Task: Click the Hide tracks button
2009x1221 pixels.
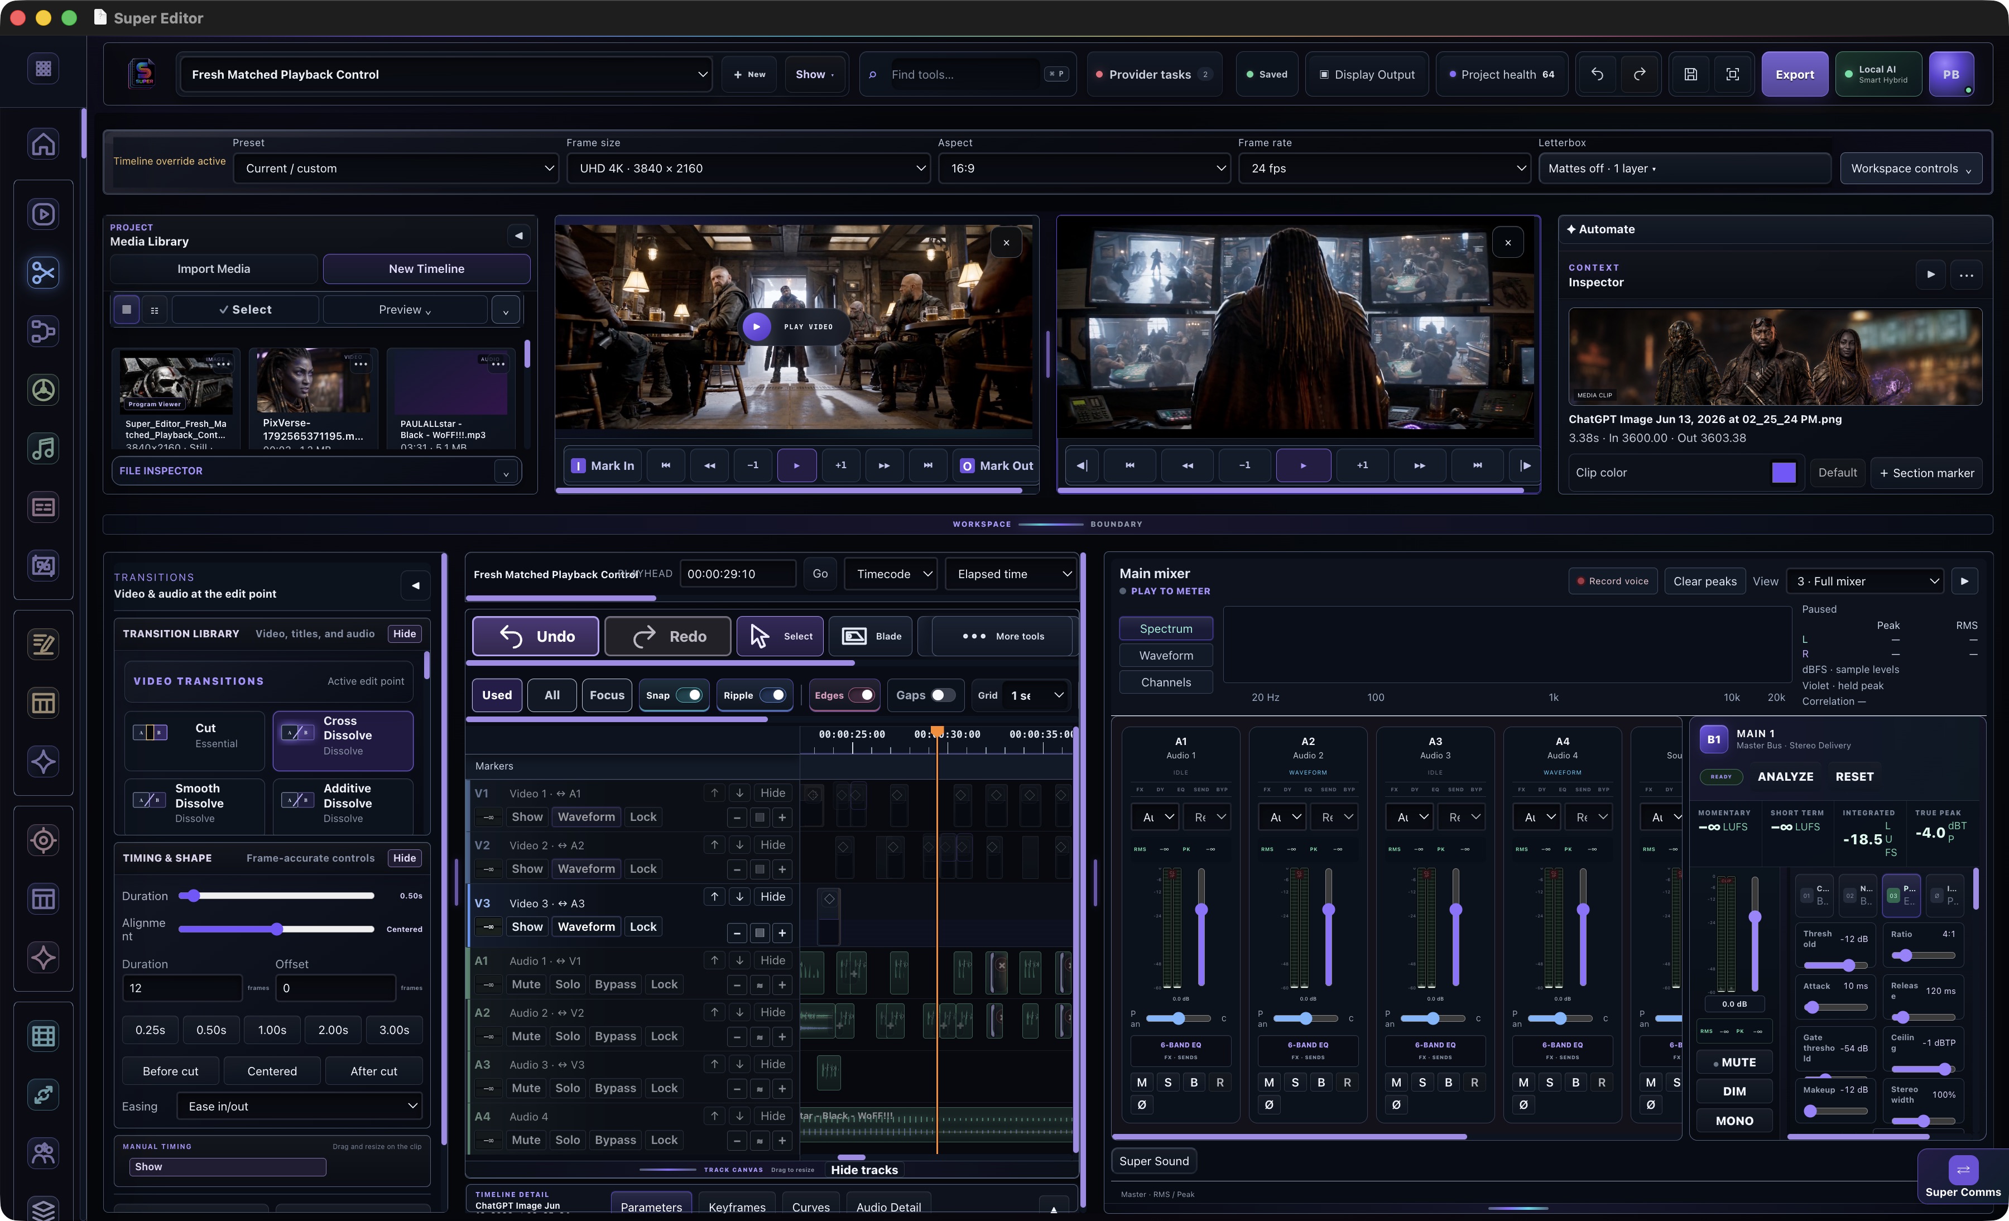Action: click(863, 1170)
